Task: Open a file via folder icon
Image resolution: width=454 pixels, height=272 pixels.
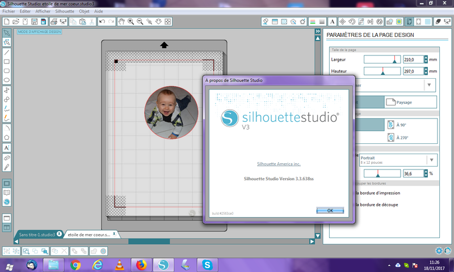Action: pos(16,22)
